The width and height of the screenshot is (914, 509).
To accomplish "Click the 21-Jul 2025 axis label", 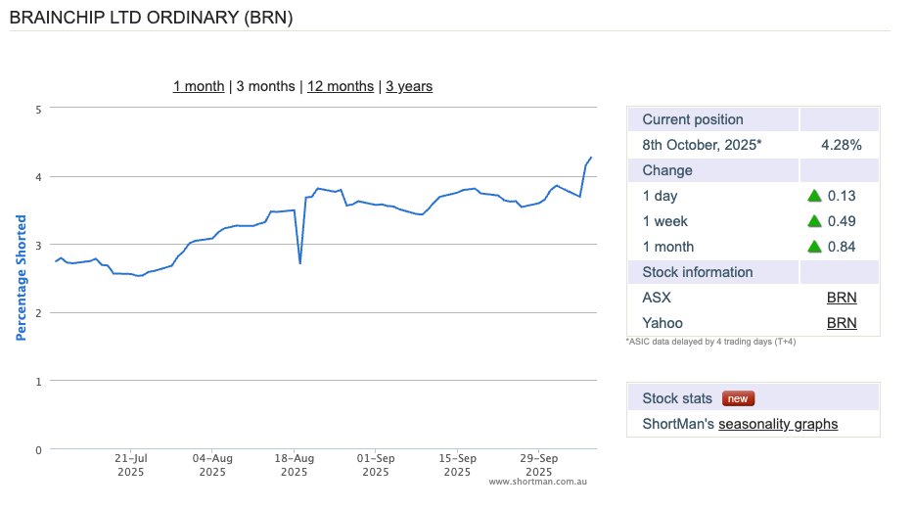I will pos(131,464).
